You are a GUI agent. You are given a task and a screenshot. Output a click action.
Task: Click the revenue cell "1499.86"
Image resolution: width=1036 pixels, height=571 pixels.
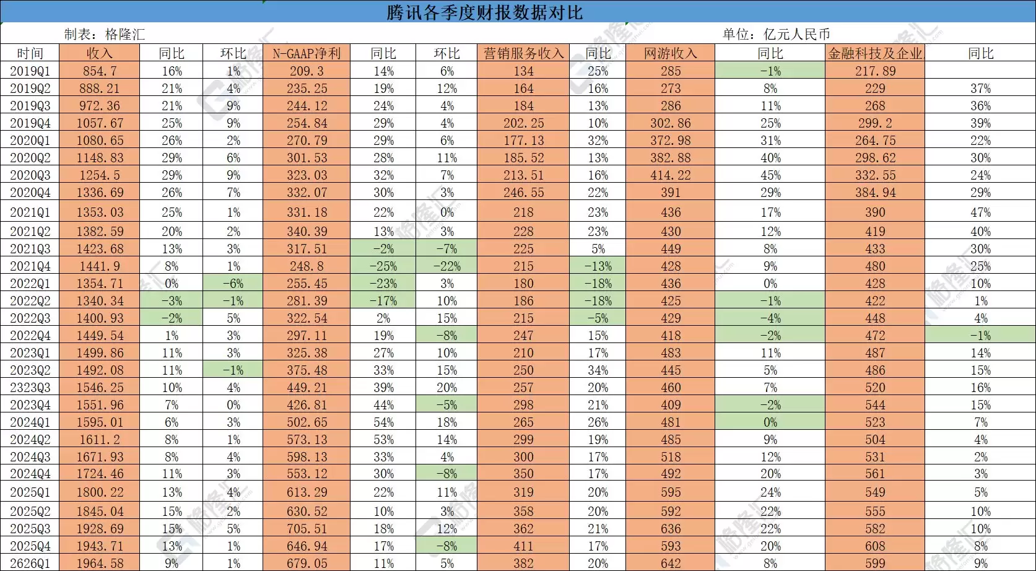coord(100,353)
